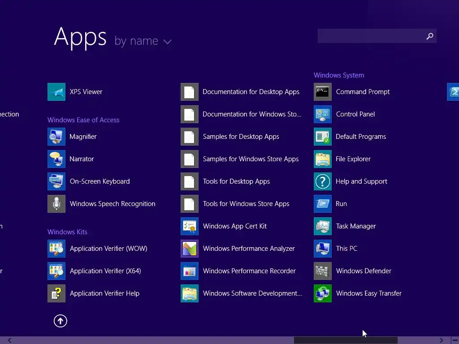The height and width of the screenshot is (344, 459).
Task: Click the Application Verifier (X64) icon
Action: pyautogui.click(x=56, y=271)
